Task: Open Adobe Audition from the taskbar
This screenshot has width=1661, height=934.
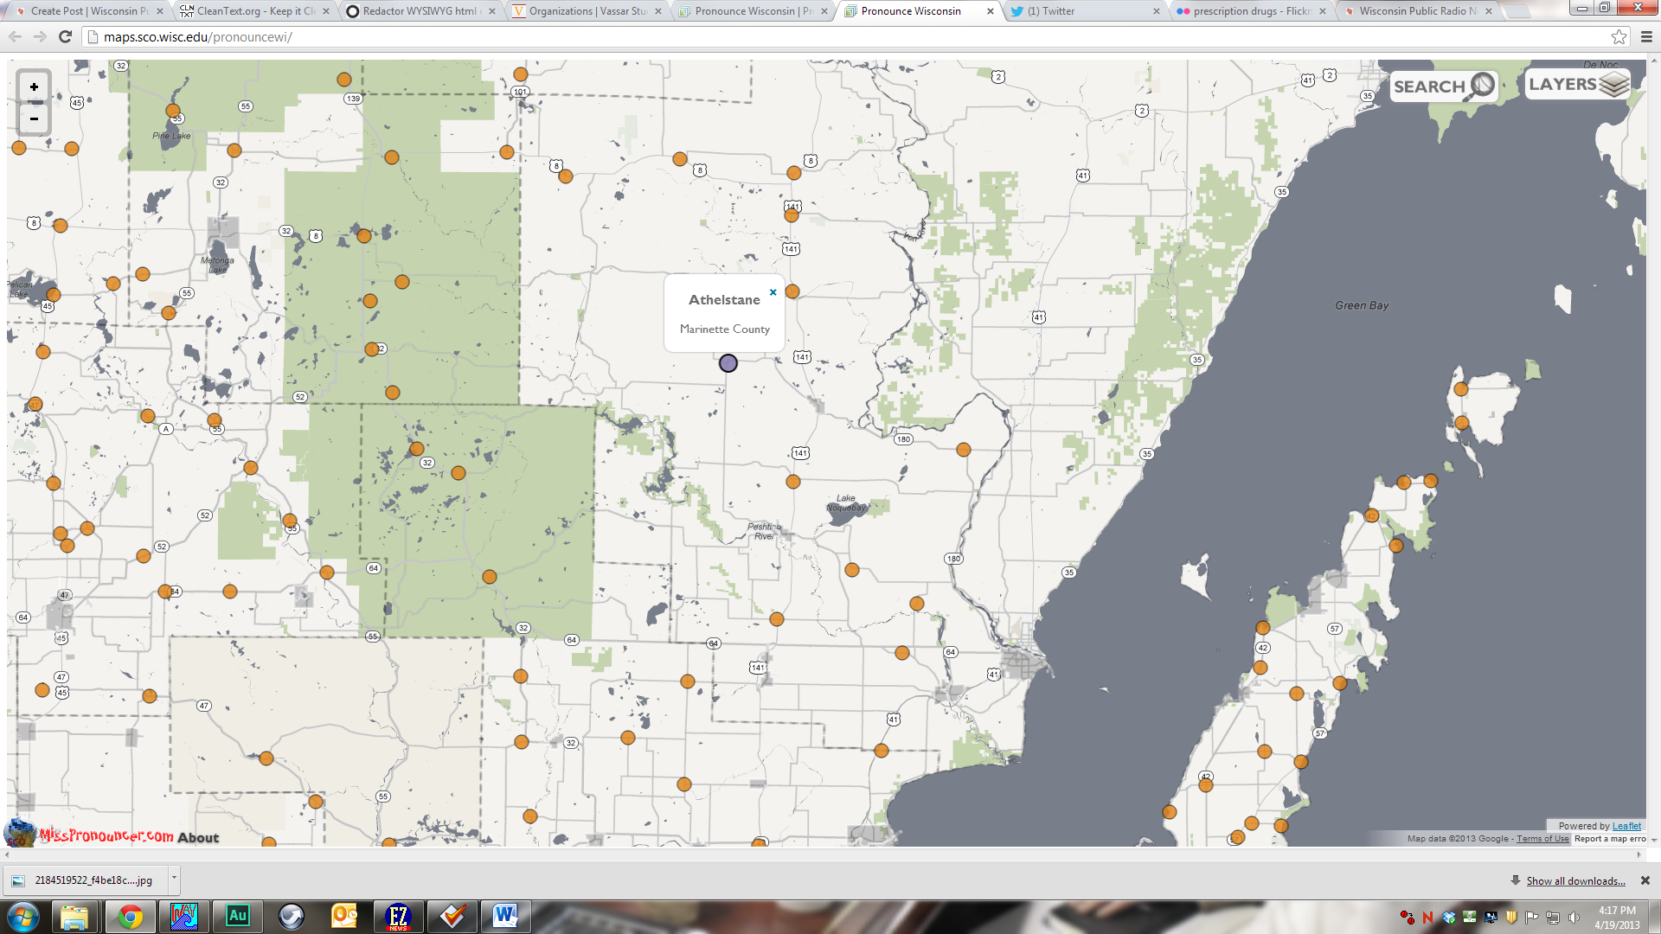Action: 238,916
